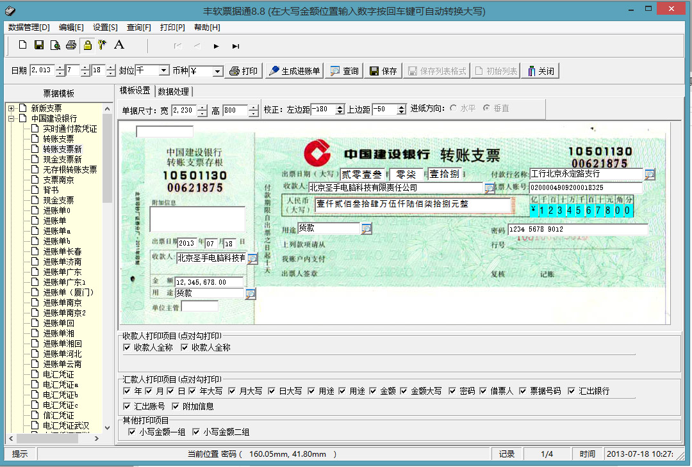Image resolution: width=692 pixels, height=467 pixels.
Task: Click lookup icon beside stub 用途 field
Action: [251, 294]
